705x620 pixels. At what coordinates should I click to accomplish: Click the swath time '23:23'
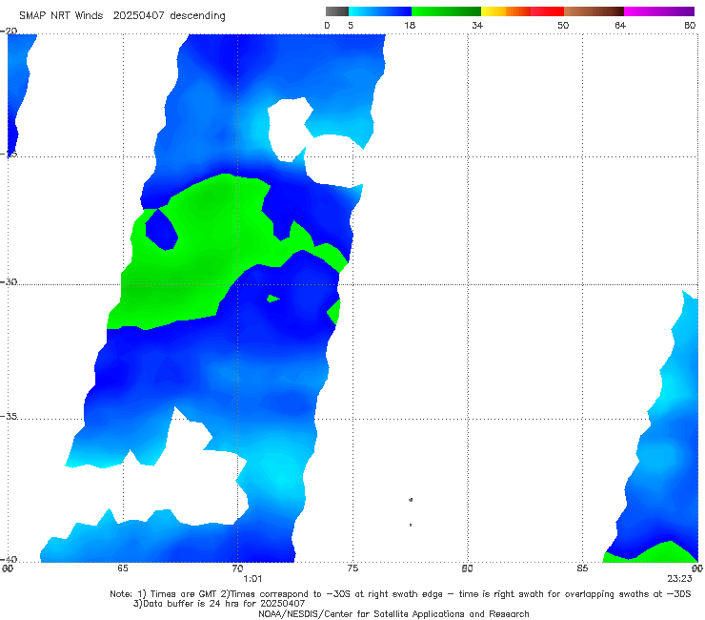pos(679,579)
